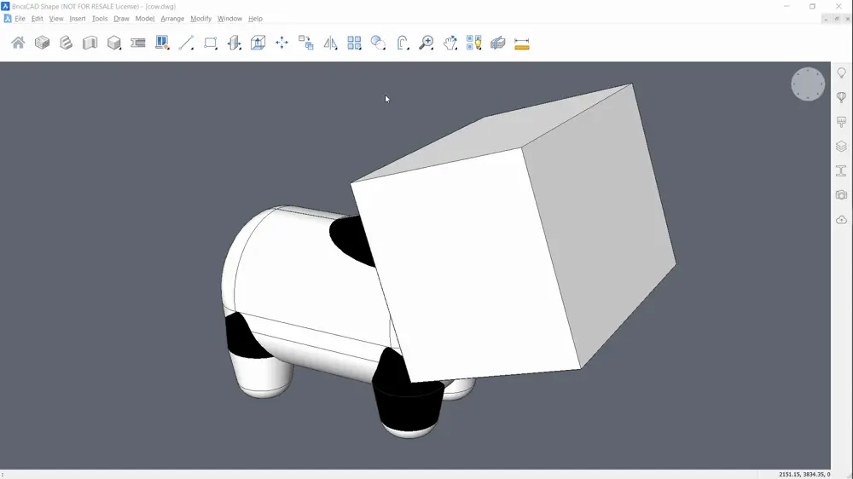853x479 pixels.
Task: Open the camera icon panel in sidebar
Action: [841, 195]
